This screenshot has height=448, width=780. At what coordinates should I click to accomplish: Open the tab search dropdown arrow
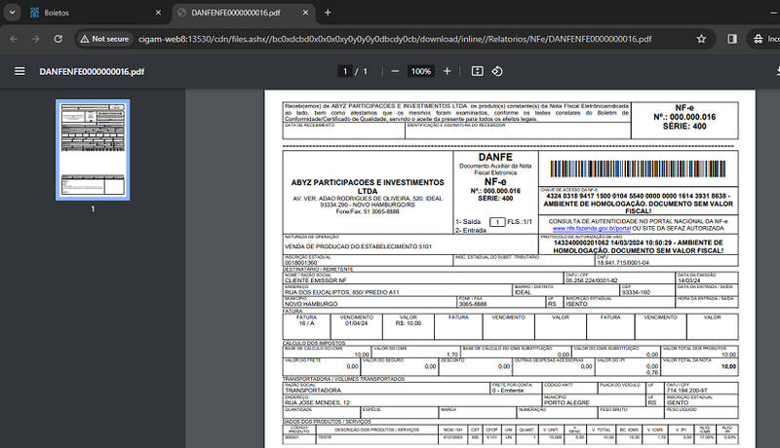pos(12,13)
